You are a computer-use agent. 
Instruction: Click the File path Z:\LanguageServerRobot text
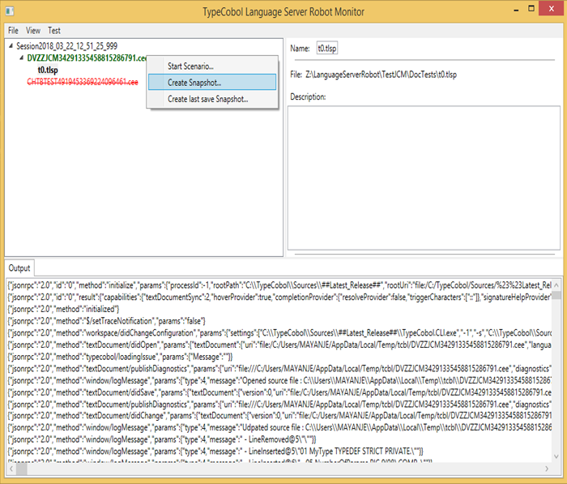pos(382,75)
